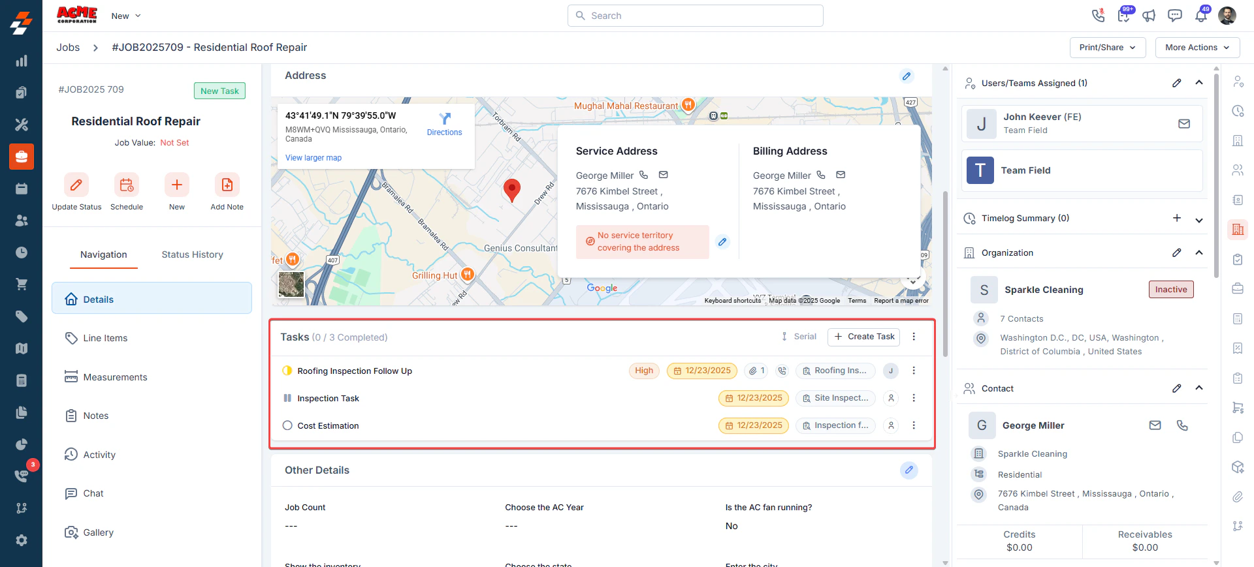Open the megaphone announcements icon
This screenshot has height=567, width=1254.
coord(1149,16)
